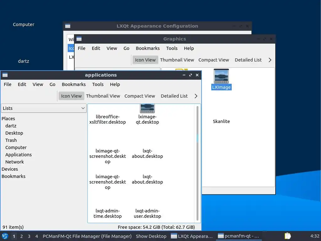Switch to virtual desktop 2

[x=22, y=236]
